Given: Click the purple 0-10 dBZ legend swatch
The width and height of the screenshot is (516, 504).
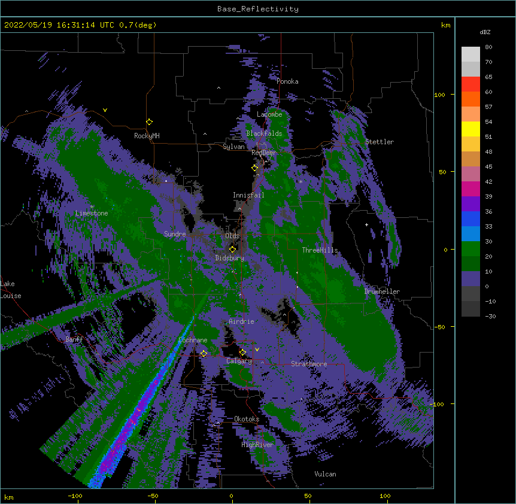Looking at the screenshot, I should (471, 279).
